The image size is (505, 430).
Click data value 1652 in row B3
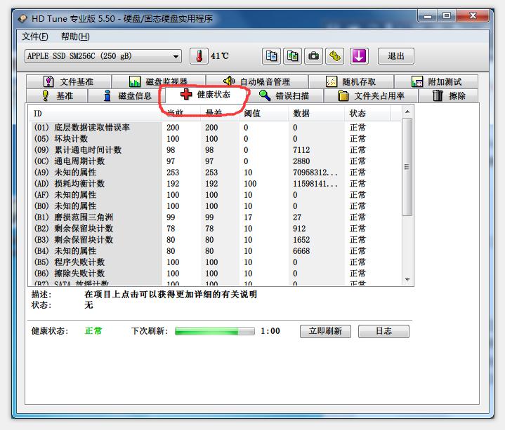[x=301, y=240]
